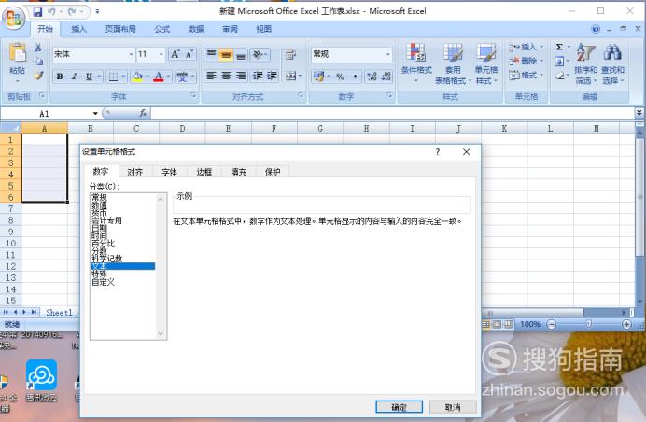
Task: Open the font size dropdown
Action: pyautogui.click(x=161, y=54)
